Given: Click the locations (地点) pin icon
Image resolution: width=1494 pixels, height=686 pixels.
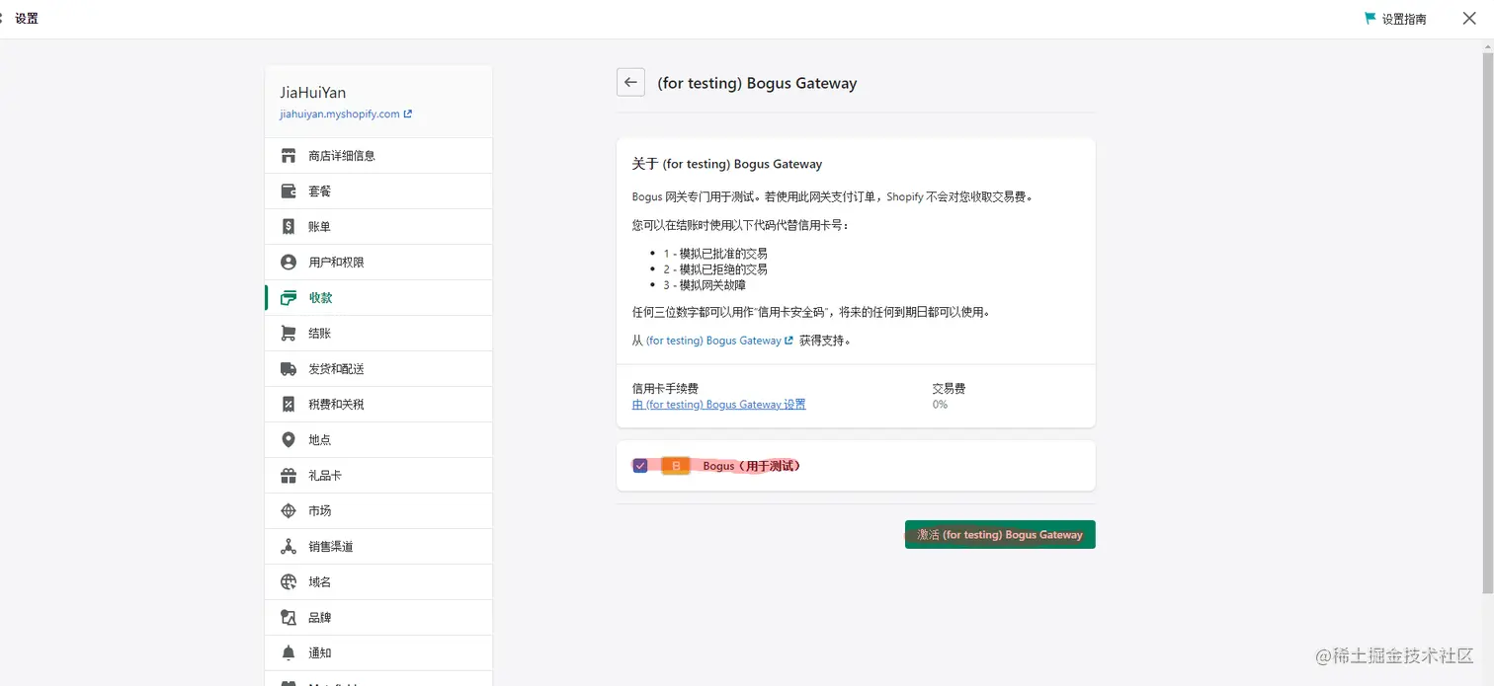Looking at the screenshot, I should coord(289,440).
